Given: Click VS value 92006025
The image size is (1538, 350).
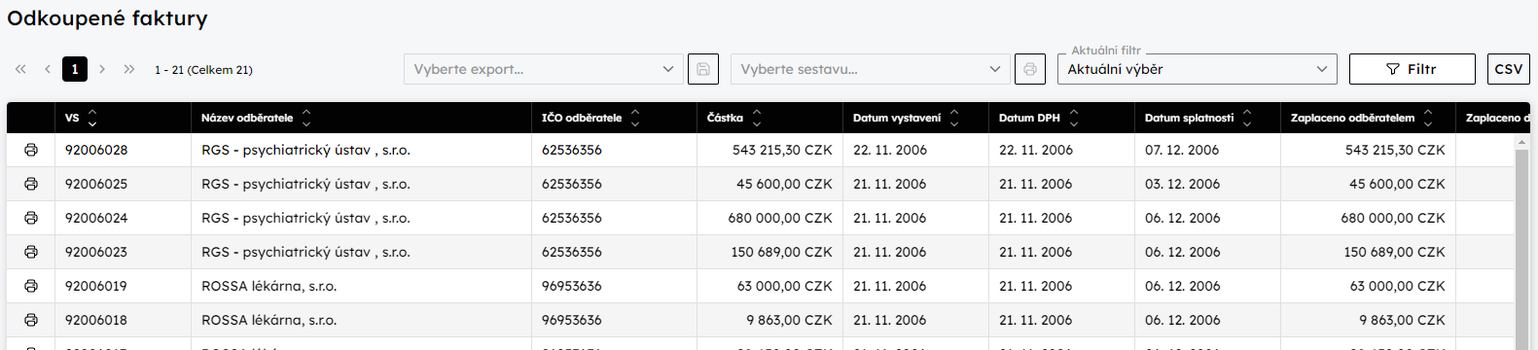Looking at the screenshot, I should 96,184.
